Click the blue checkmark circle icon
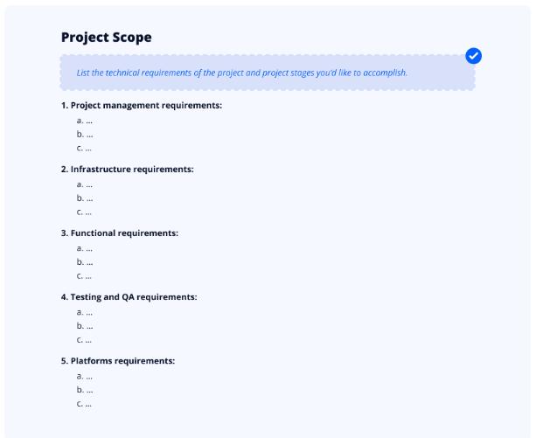Screen dimensions: 536x438 (x=473, y=56)
